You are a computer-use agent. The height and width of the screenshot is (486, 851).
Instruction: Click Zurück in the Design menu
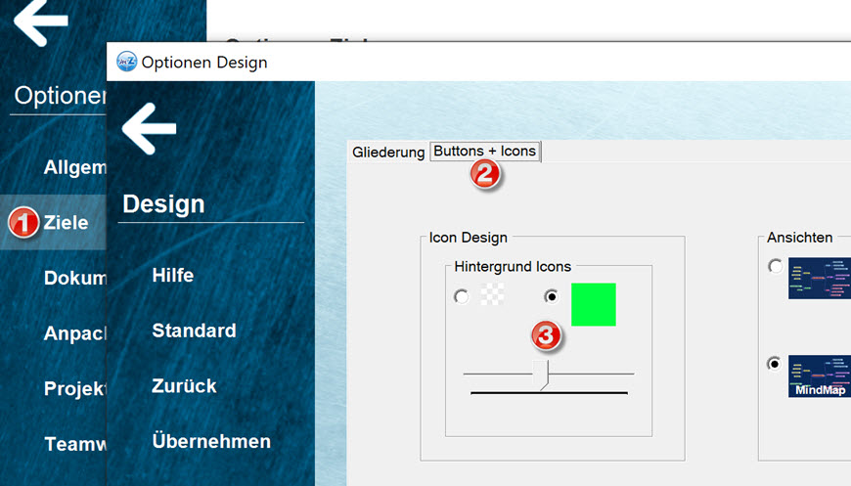coord(184,385)
